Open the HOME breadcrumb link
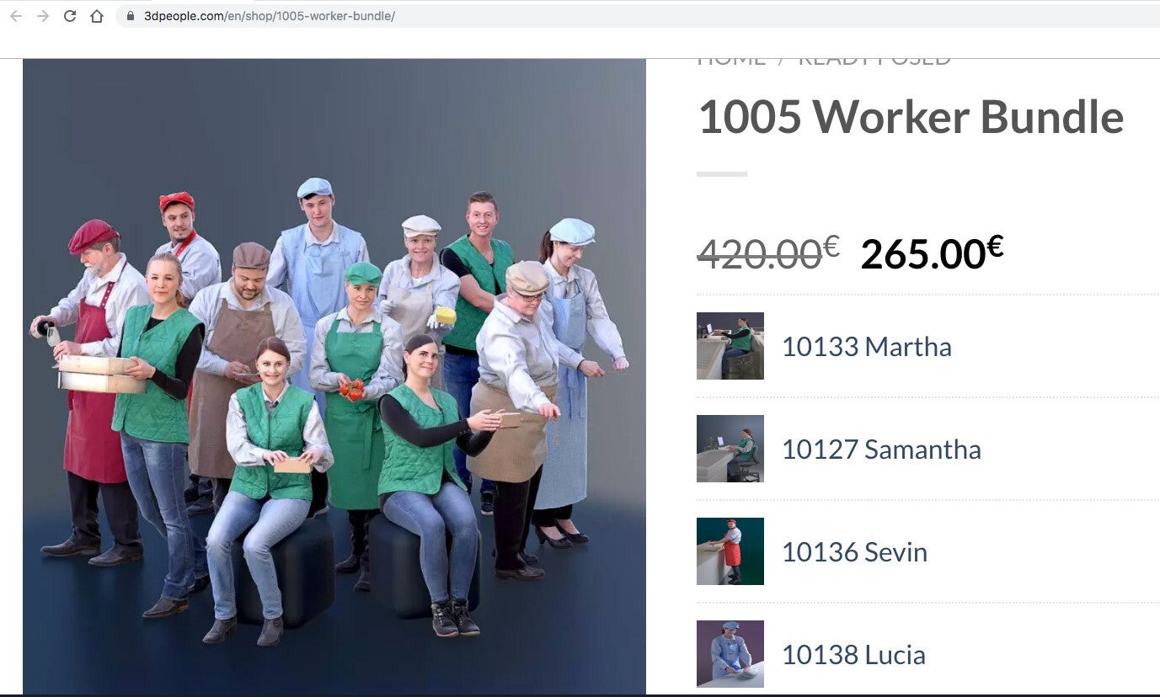Image resolution: width=1160 pixels, height=697 pixels. [x=731, y=62]
